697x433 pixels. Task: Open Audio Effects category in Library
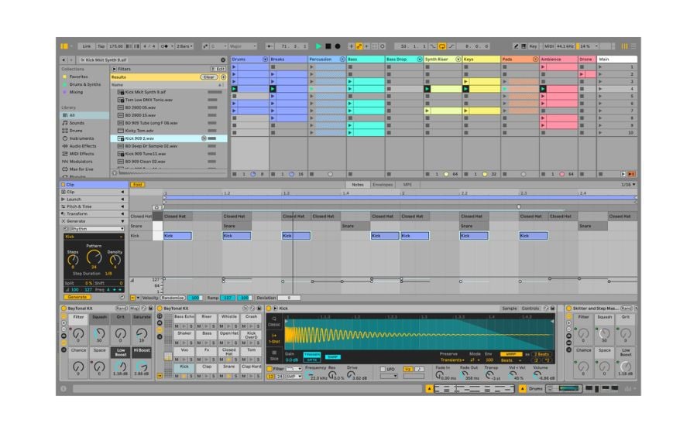click(82, 146)
